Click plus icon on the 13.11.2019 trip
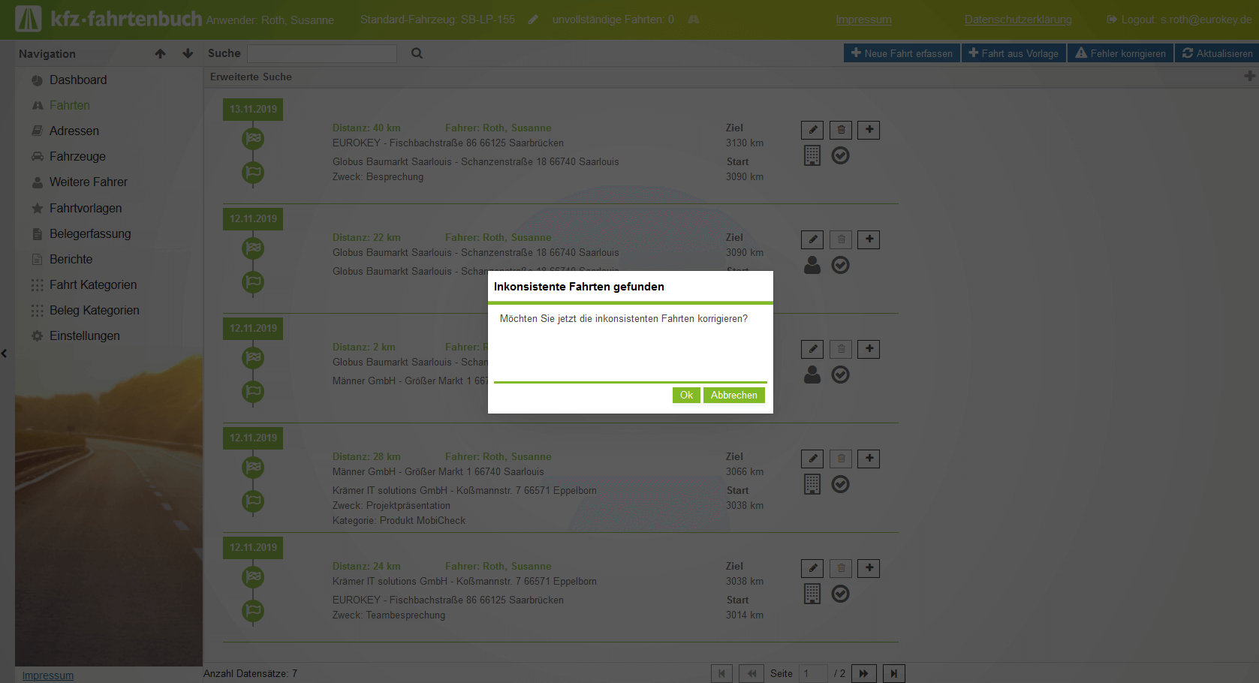Image resolution: width=1259 pixels, height=683 pixels. tap(869, 130)
